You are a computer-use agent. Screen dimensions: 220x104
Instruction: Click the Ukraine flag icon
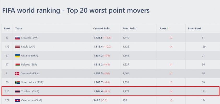18,56
